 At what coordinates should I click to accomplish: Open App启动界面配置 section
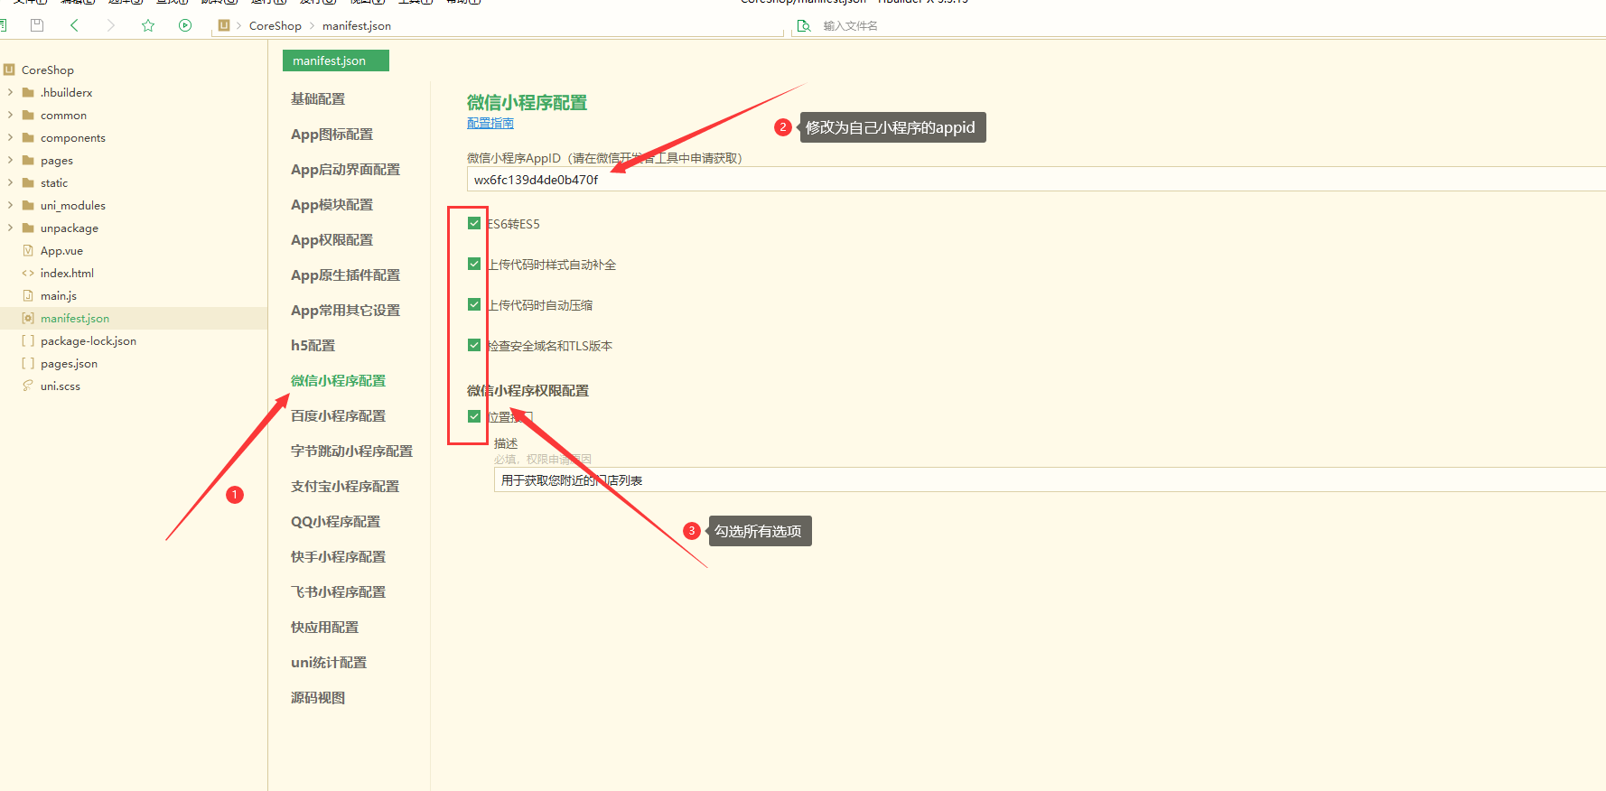[345, 170]
